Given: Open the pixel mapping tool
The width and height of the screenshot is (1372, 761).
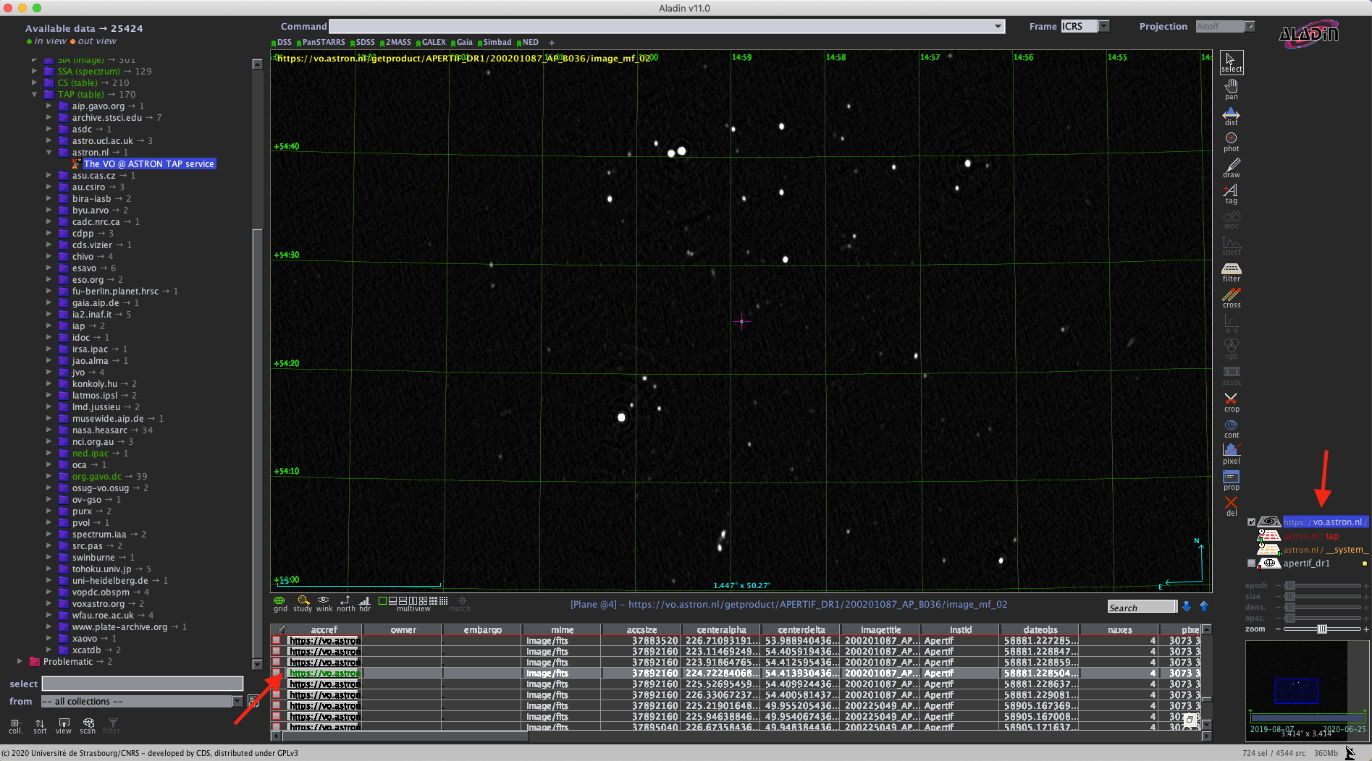Looking at the screenshot, I should [1231, 454].
